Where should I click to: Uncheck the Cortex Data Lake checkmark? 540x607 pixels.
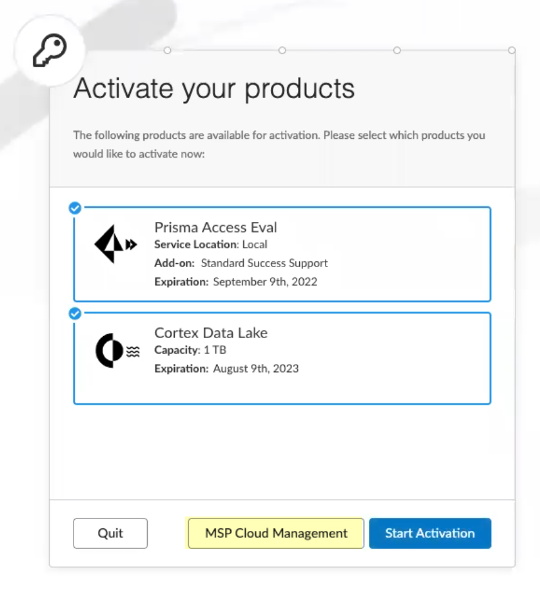pyautogui.click(x=75, y=313)
